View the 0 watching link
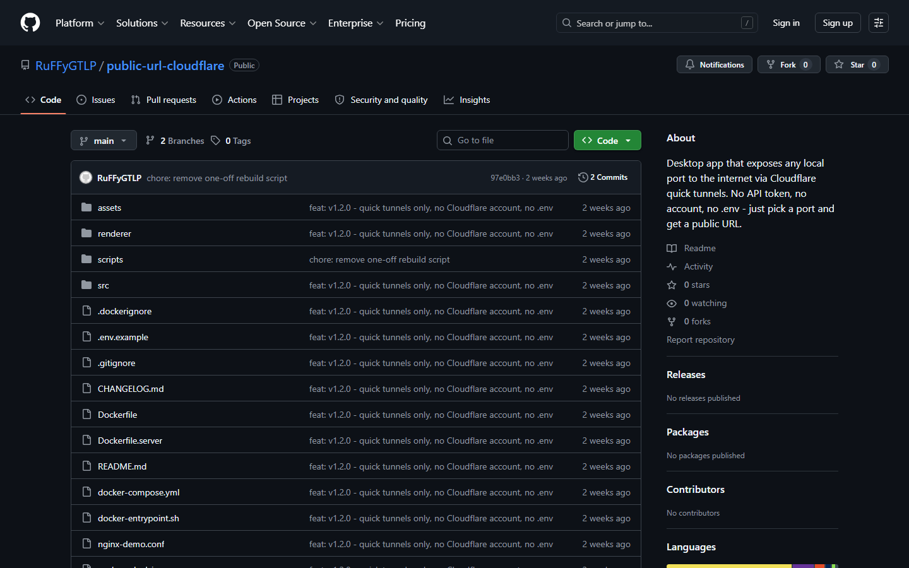This screenshot has width=909, height=568. [x=697, y=303]
